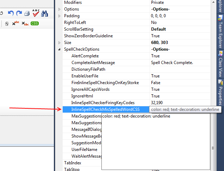Click the blue Redo arrow icon

tap(19, 14)
